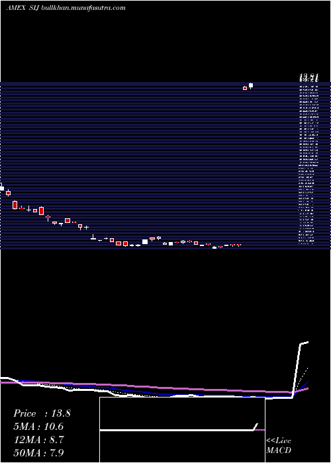Click the '<<Live MACD' label

(279, 446)
